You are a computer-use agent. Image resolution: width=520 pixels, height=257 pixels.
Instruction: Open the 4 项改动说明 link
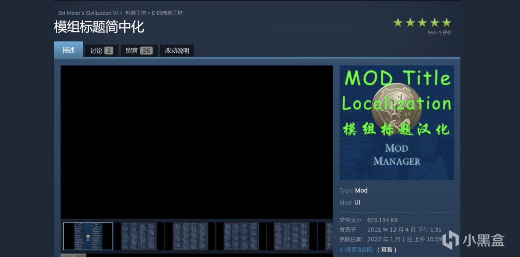tap(356, 250)
